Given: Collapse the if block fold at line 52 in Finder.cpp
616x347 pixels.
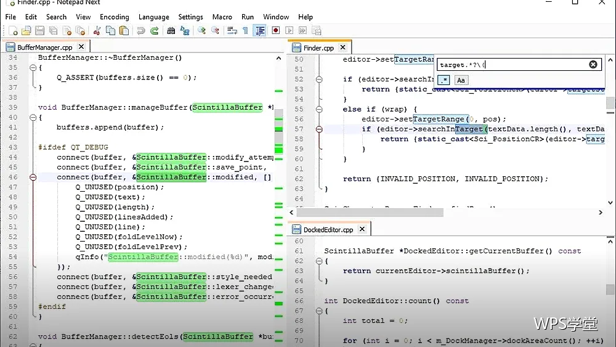Looking at the screenshot, I should point(319,80).
